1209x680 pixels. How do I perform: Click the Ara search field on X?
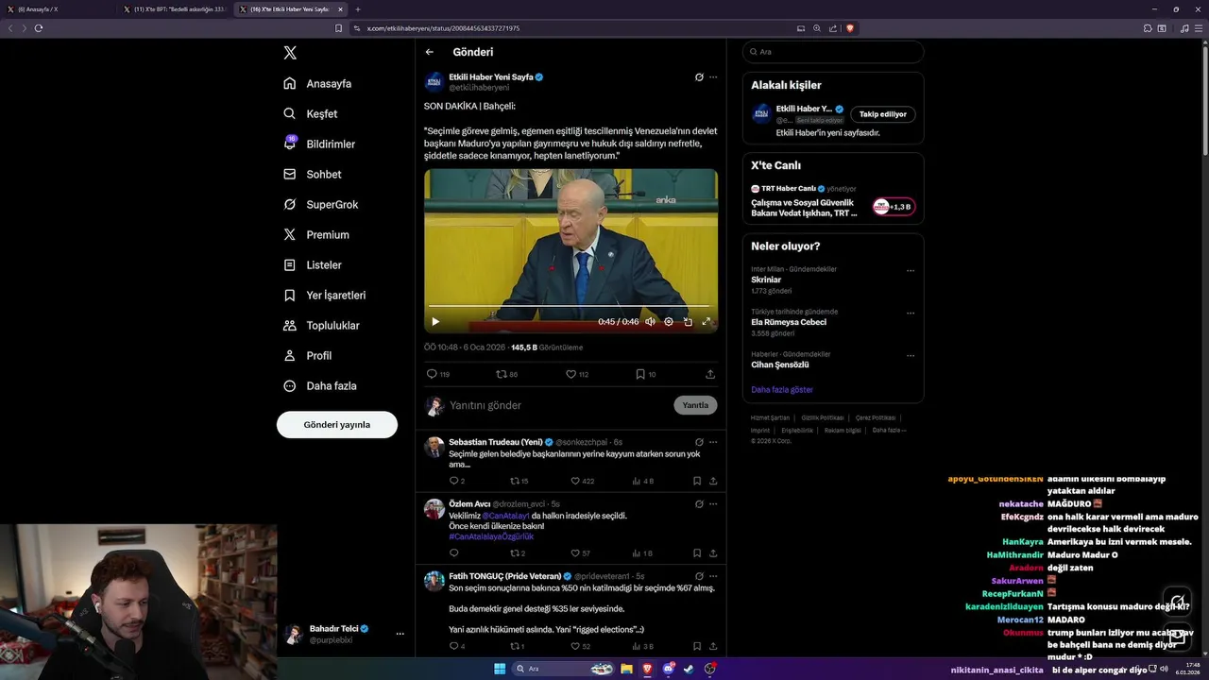coord(833,52)
